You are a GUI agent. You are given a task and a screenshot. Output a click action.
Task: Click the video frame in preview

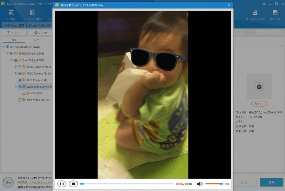point(143,95)
